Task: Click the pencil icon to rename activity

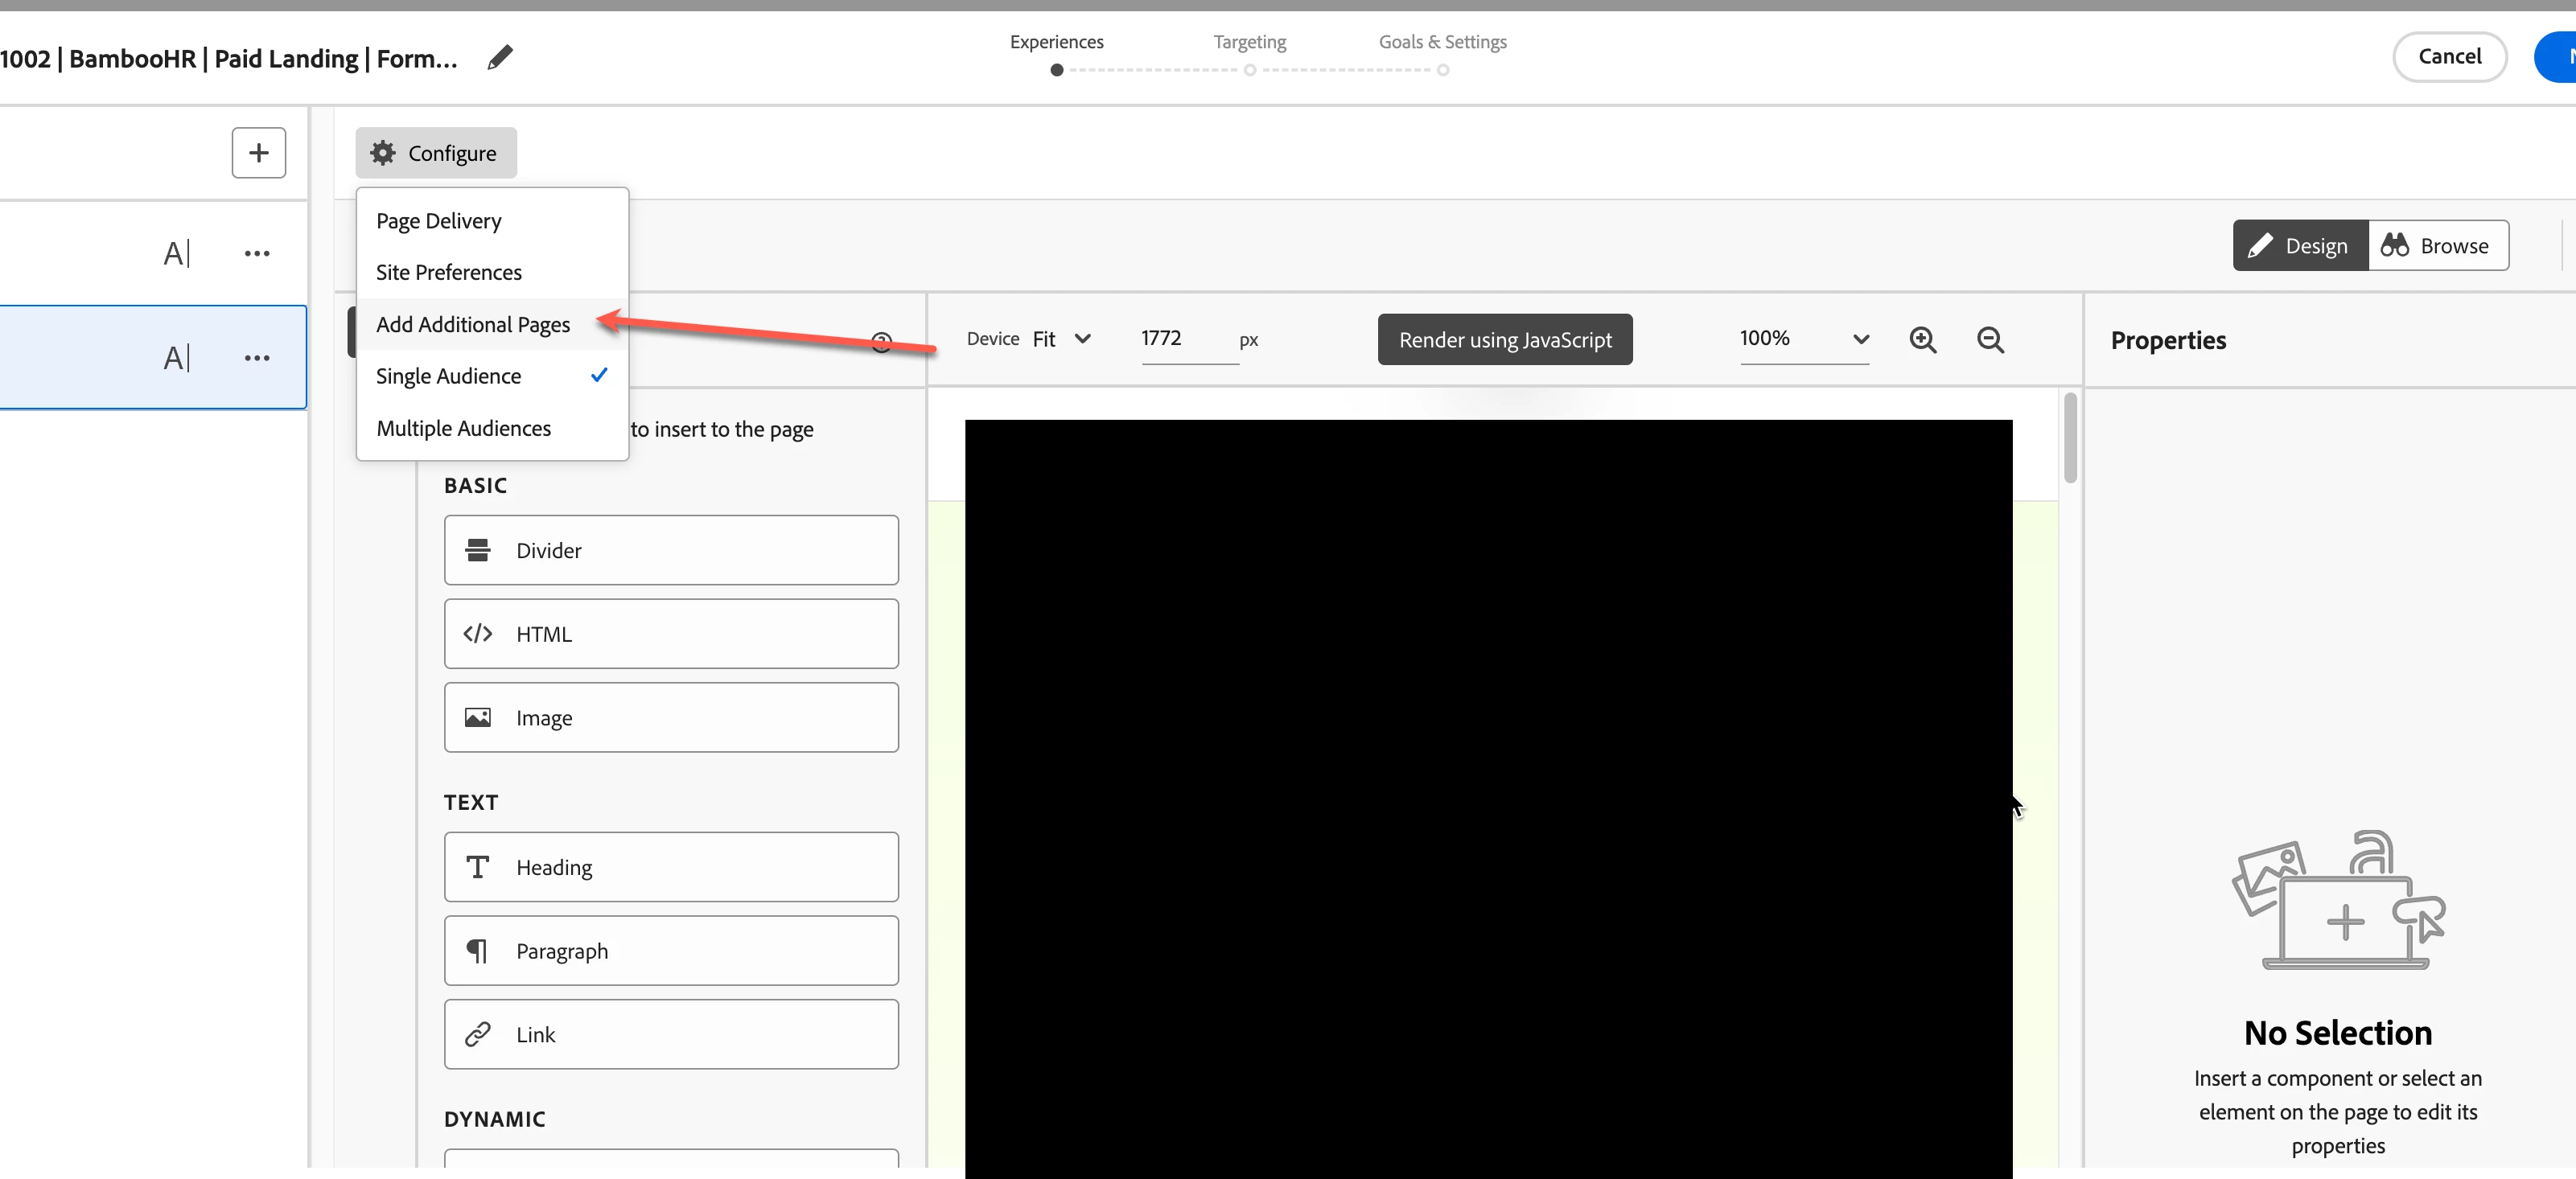Action: click(500, 58)
